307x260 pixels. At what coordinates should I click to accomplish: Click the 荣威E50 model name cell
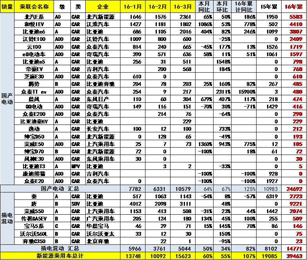coord(34,144)
